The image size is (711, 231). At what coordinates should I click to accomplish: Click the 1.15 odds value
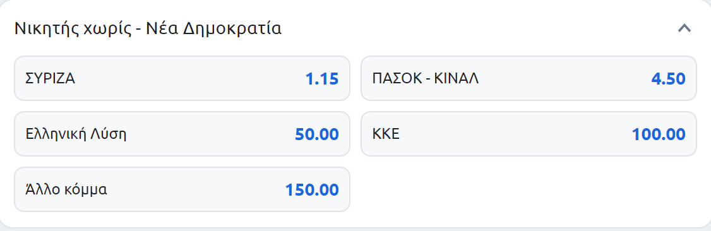coord(322,80)
